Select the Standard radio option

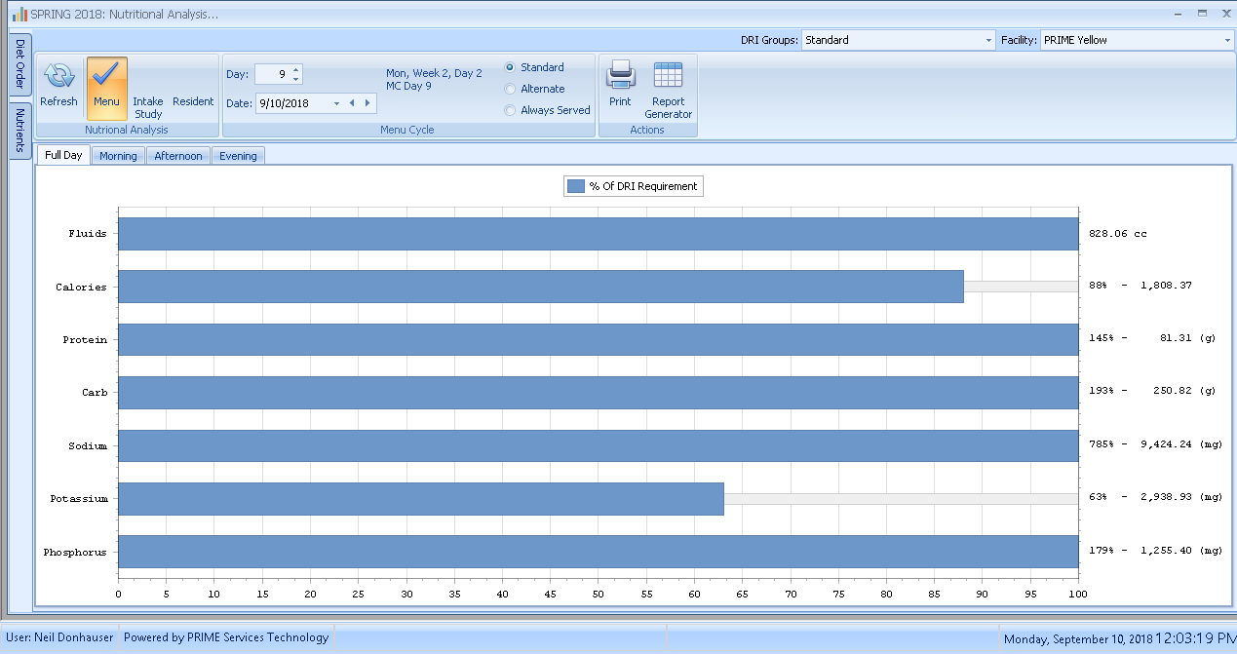tap(510, 67)
